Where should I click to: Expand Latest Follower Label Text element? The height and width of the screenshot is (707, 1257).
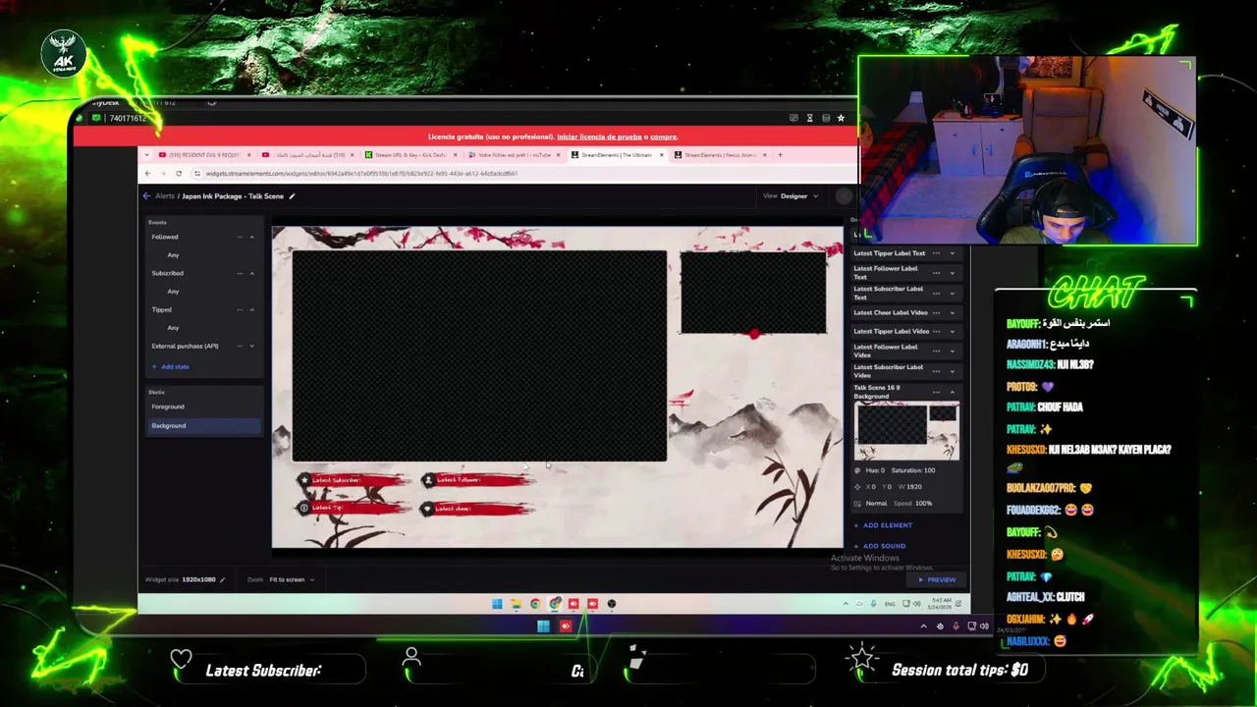click(x=952, y=272)
